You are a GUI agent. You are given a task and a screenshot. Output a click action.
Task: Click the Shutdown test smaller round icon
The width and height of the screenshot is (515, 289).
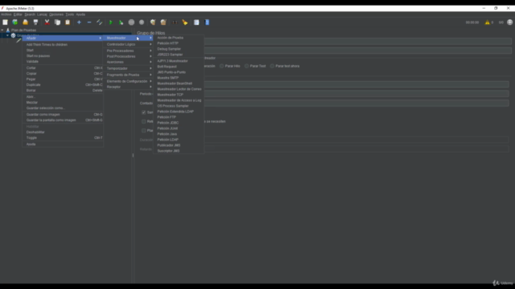coord(142,22)
